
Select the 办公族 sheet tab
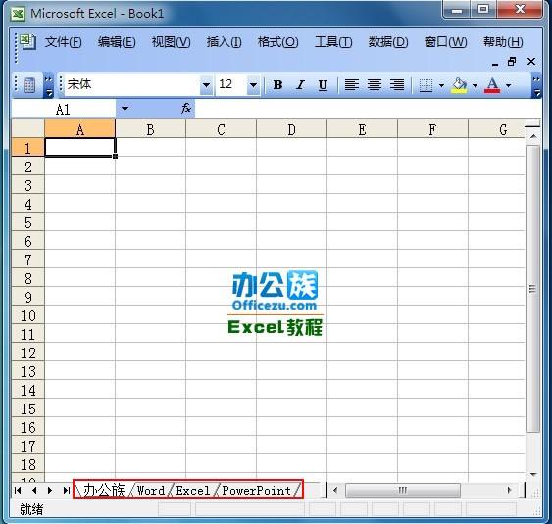click(104, 490)
